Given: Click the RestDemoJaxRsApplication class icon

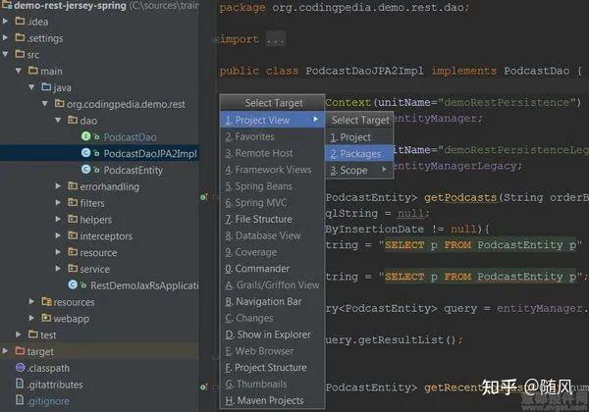Looking at the screenshot, I should click(73, 285).
